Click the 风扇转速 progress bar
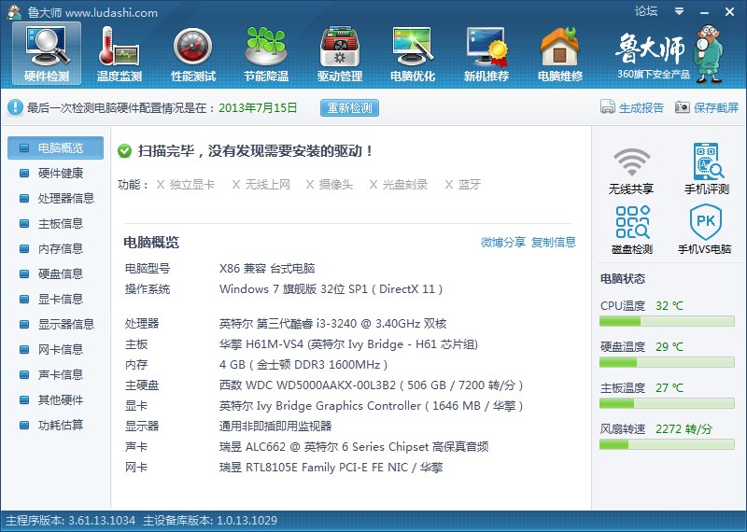 [667, 445]
